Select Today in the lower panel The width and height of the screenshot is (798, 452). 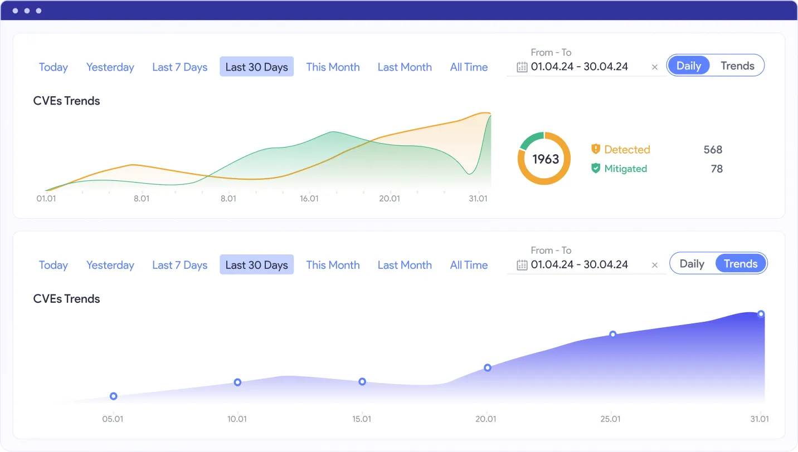(x=53, y=266)
